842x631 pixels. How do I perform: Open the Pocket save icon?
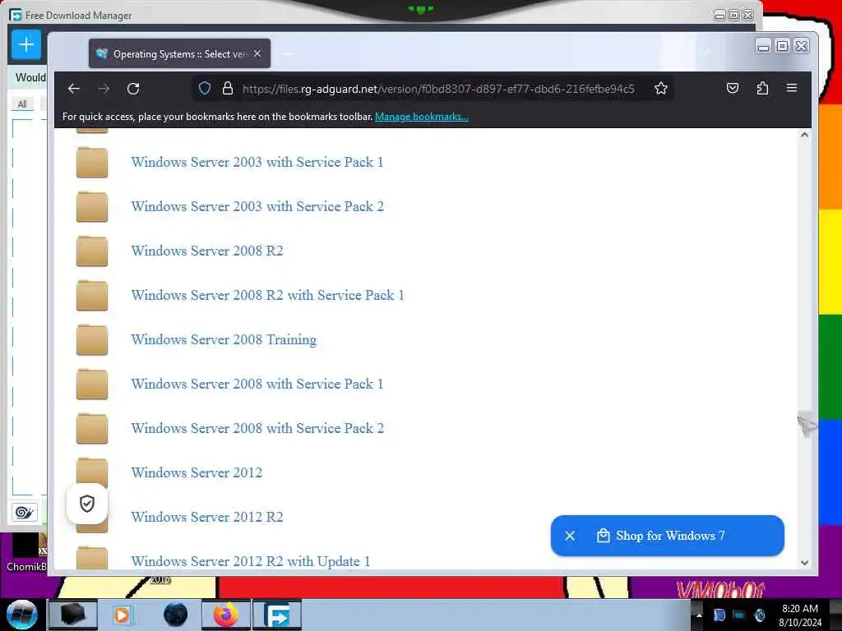[733, 89]
